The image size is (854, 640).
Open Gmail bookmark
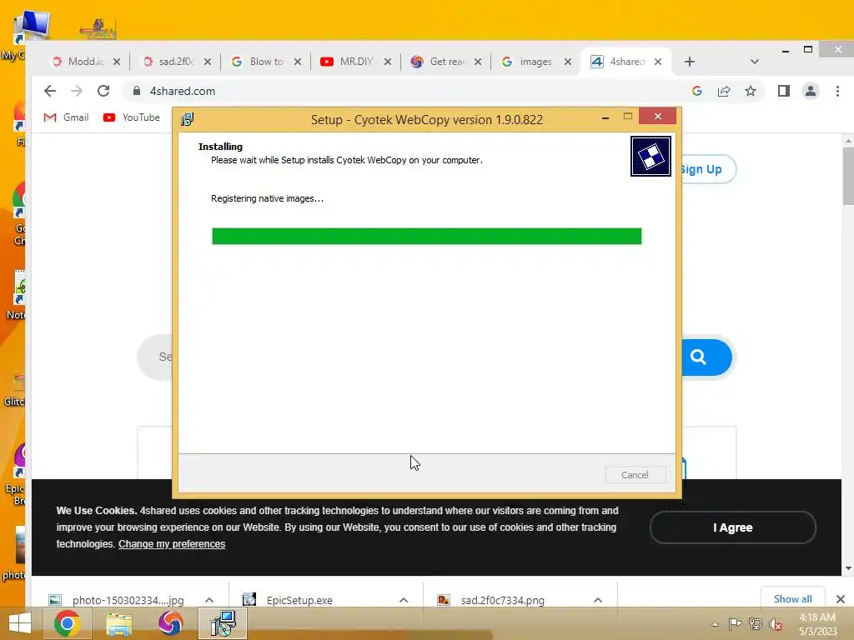click(x=66, y=117)
